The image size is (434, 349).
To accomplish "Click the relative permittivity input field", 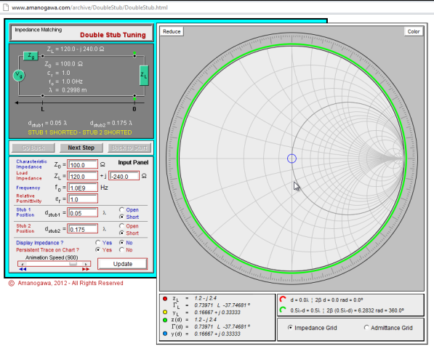I will 82,199.
